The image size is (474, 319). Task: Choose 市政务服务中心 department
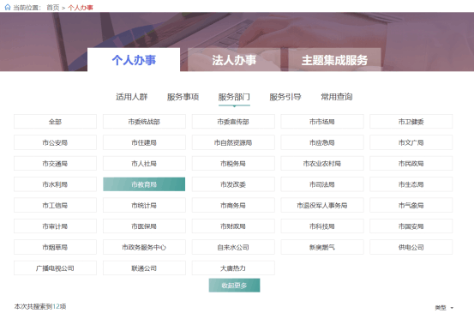pos(144,247)
